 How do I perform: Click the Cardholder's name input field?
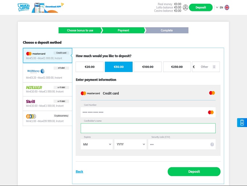pyautogui.click(x=148, y=128)
